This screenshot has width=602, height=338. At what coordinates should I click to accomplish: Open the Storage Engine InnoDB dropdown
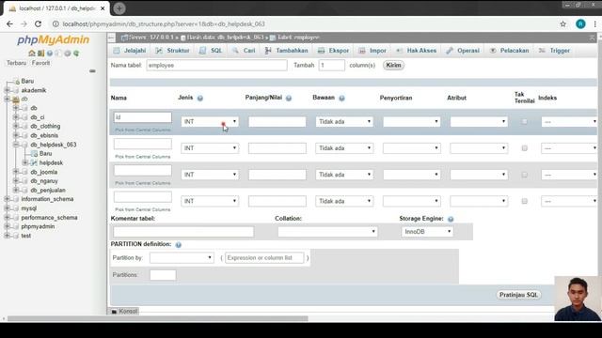tap(427, 232)
